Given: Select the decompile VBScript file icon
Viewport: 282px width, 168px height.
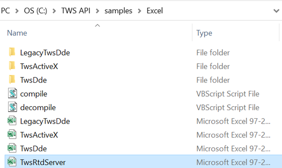Looking at the screenshot, I should tap(12, 107).
